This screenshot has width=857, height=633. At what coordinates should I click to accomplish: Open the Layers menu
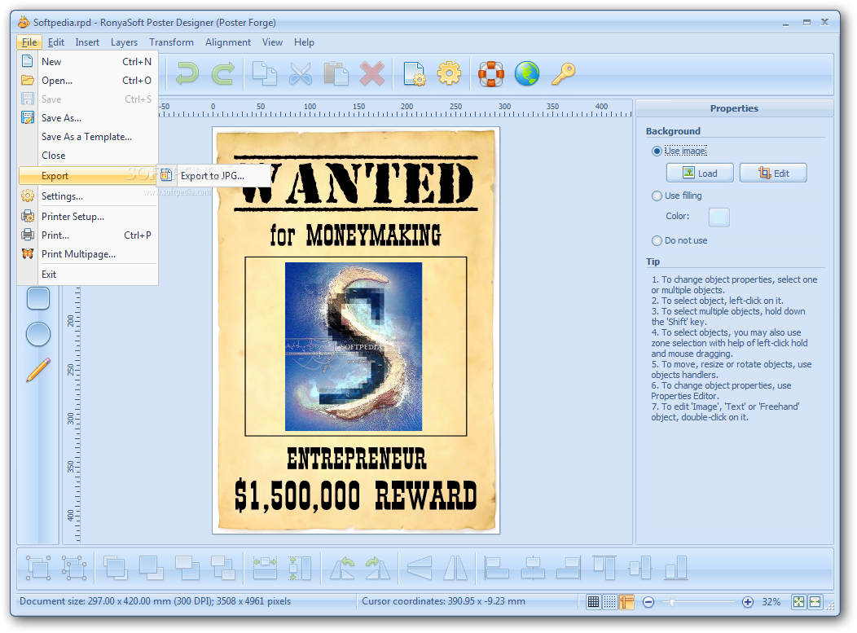124,42
